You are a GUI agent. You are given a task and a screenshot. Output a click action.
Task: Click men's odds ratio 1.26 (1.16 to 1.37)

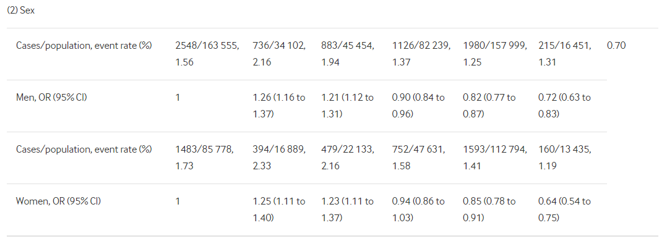tap(279, 106)
